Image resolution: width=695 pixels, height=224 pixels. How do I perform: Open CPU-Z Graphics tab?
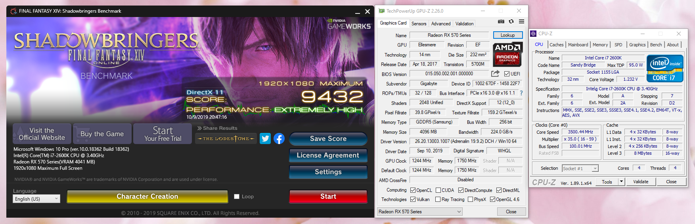pyautogui.click(x=637, y=45)
